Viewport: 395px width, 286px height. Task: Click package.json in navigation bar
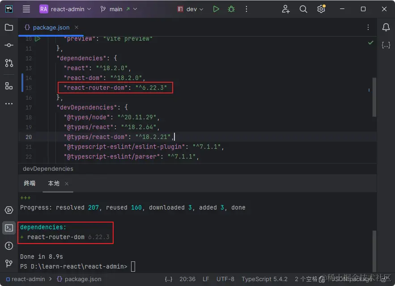(x=79, y=279)
